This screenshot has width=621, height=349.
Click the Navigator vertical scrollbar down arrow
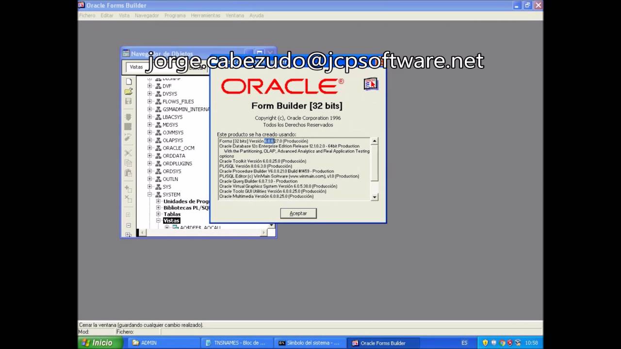click(271, 226)
